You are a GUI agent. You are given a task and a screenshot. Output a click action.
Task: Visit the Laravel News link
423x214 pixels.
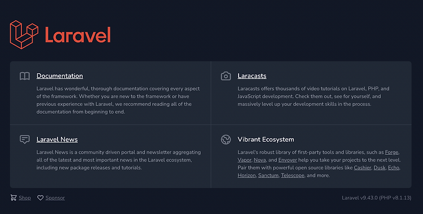57,139
